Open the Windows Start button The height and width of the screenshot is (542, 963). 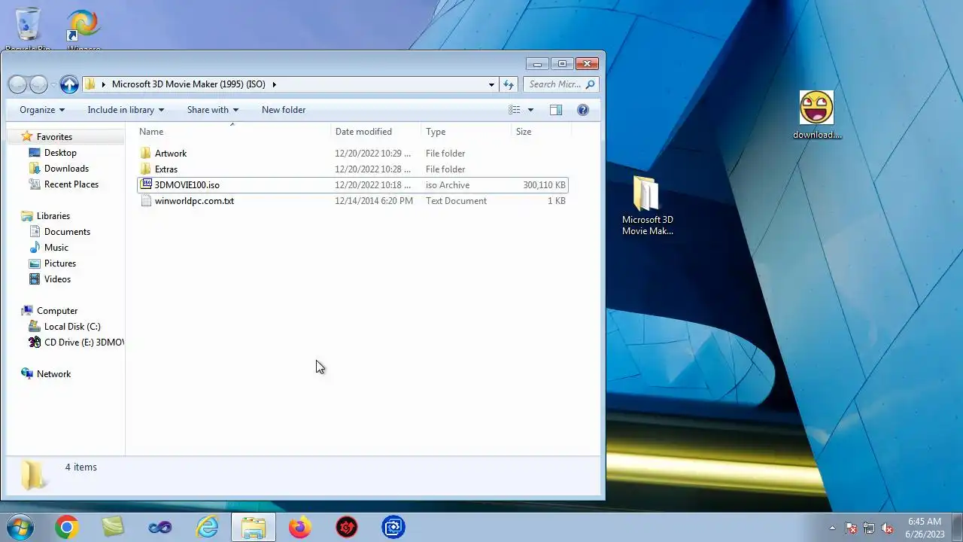pos(19,527)
